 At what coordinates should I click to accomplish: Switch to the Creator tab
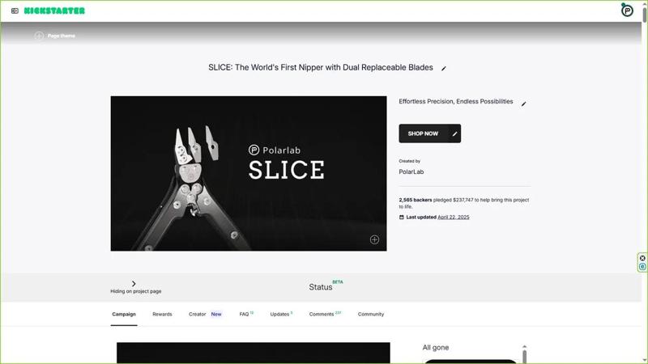click(x=205, y=314)
